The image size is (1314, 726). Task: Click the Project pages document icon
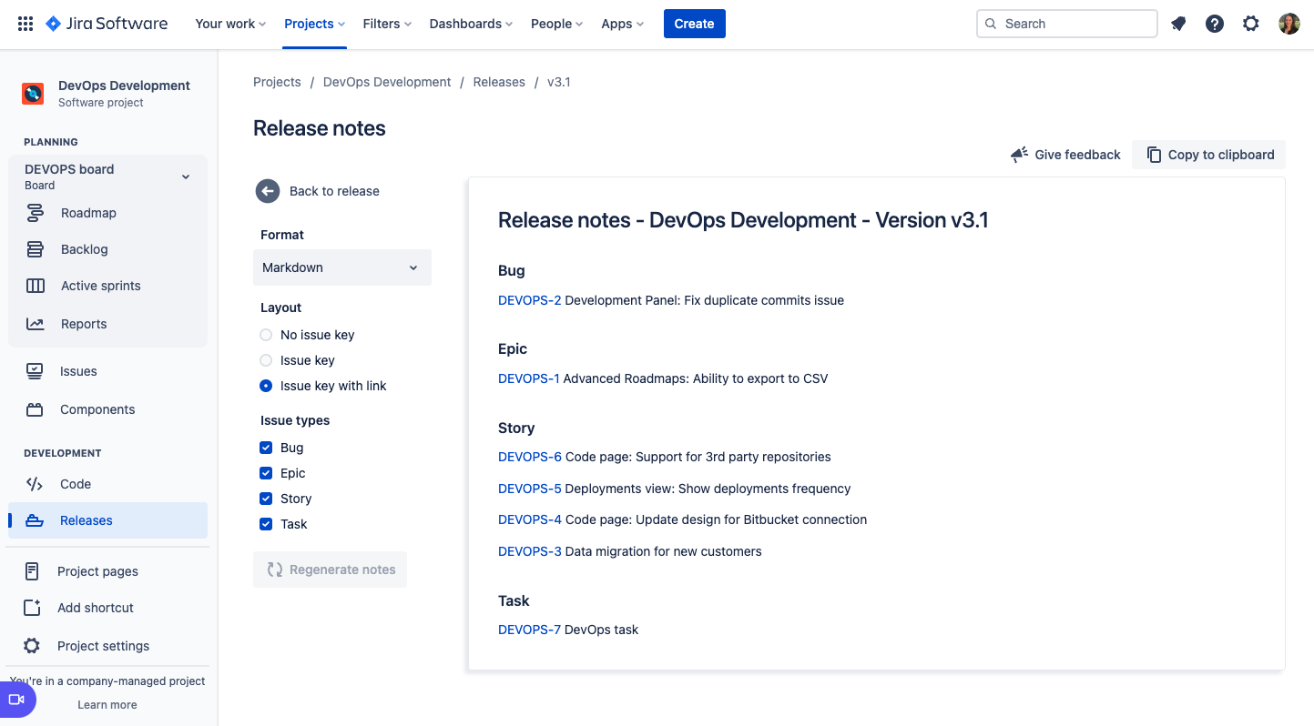pos(32,571)
